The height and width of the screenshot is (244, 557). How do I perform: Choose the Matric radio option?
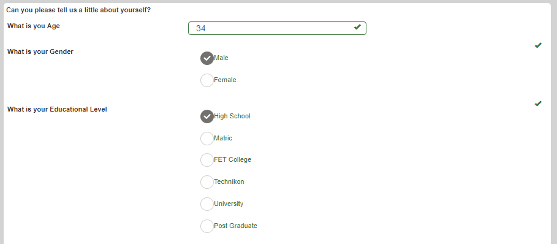pyautogui.click(x=207, y=139)
